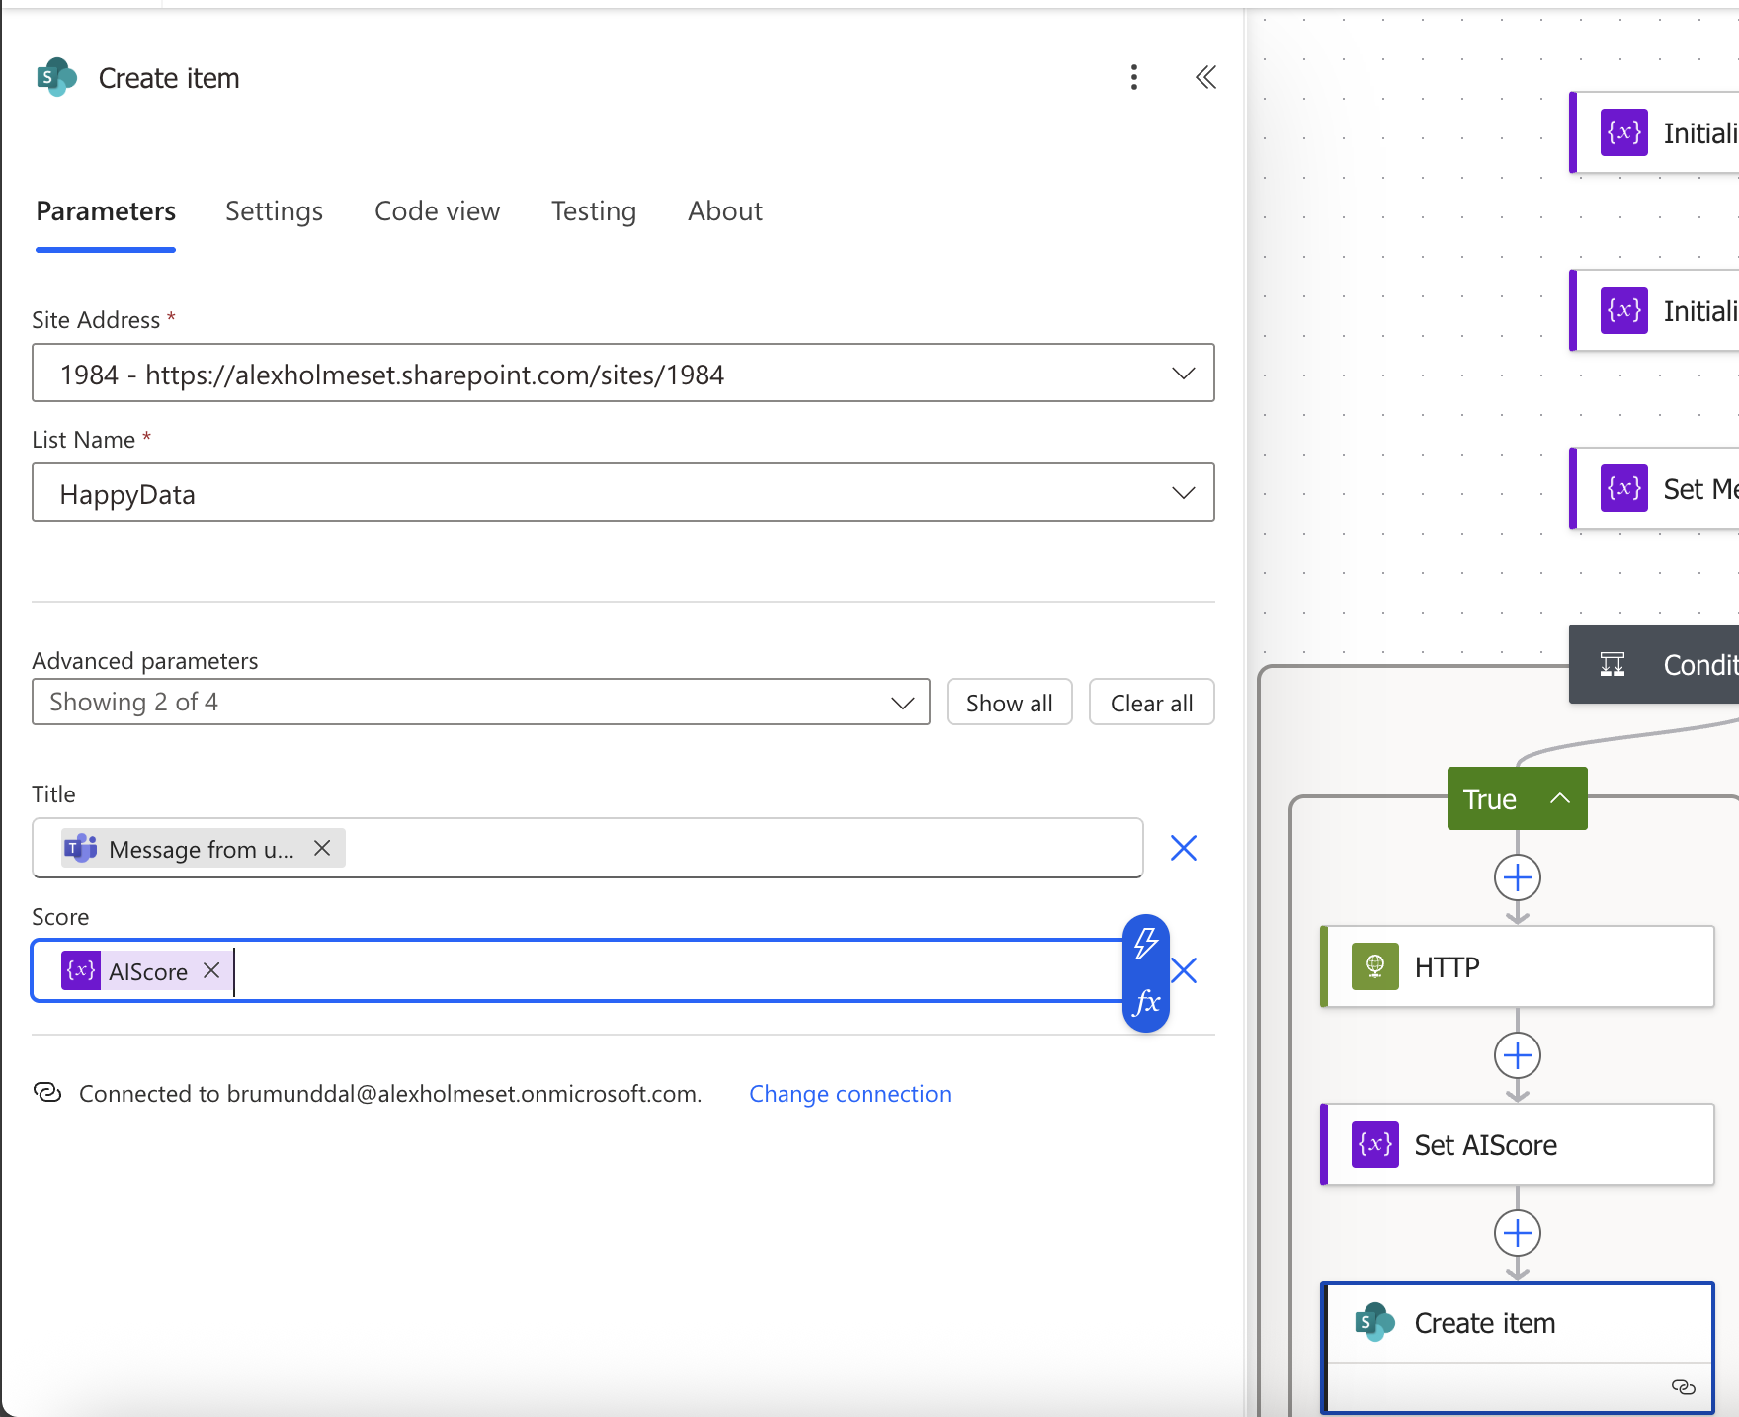Add a step above the HTTP action
1739x1417 pixels.
(1518, 877)
